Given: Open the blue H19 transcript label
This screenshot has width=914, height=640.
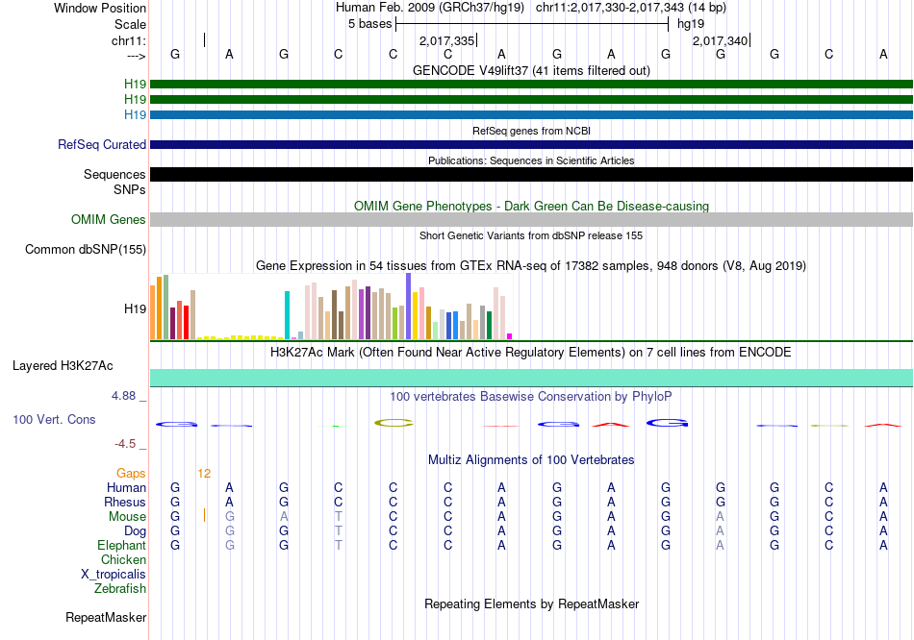Looking at the screenshot, I should point(135,114).
